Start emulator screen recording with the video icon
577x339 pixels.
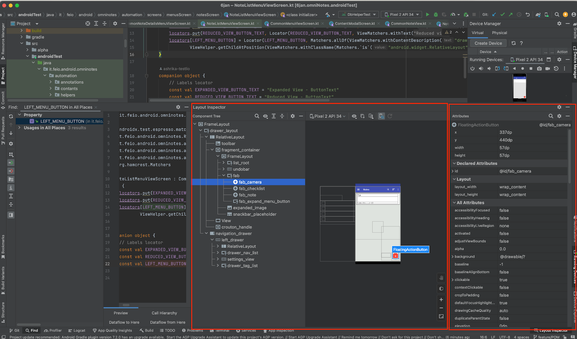(x=547, y=68)
